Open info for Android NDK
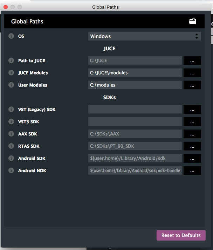The width and height of the screenshot is (213, 250). (x=11, y=170)
